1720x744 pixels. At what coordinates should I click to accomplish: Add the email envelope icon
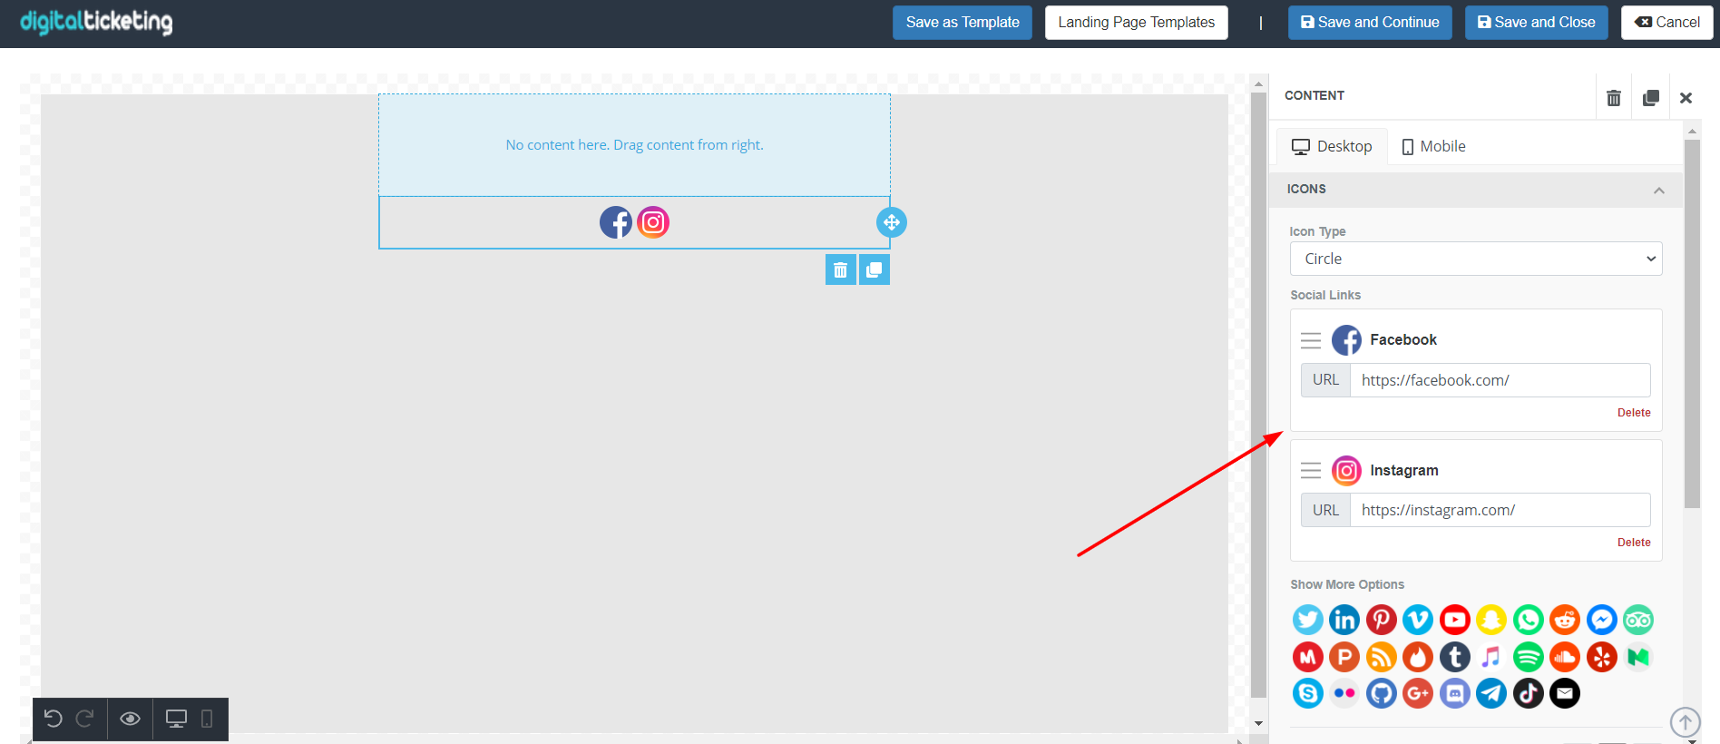[x=1565, y=693]
